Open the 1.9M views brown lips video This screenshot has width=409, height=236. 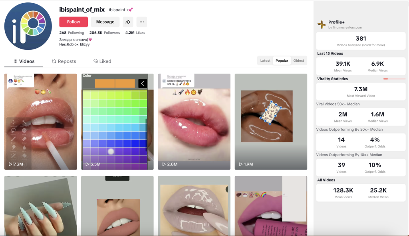(x=271, y=122)
